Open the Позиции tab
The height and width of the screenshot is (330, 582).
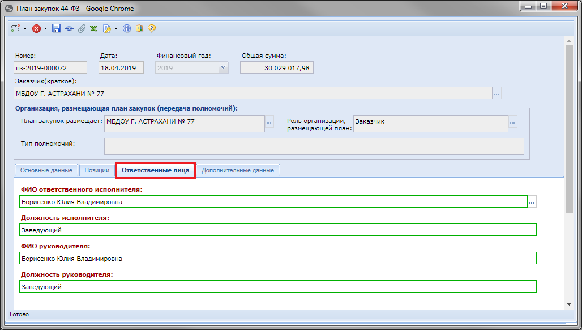click(97, 170)
